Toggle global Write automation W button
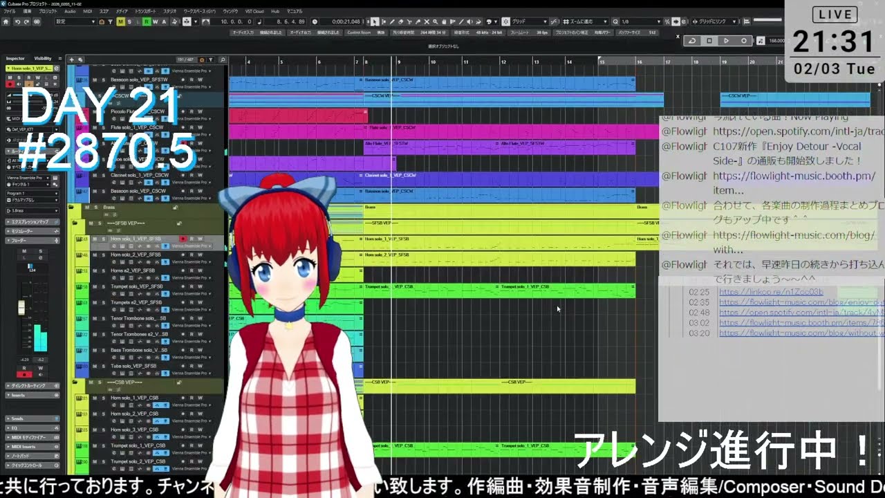The height and width of the screenshot is (498, 885). [155, 21]
